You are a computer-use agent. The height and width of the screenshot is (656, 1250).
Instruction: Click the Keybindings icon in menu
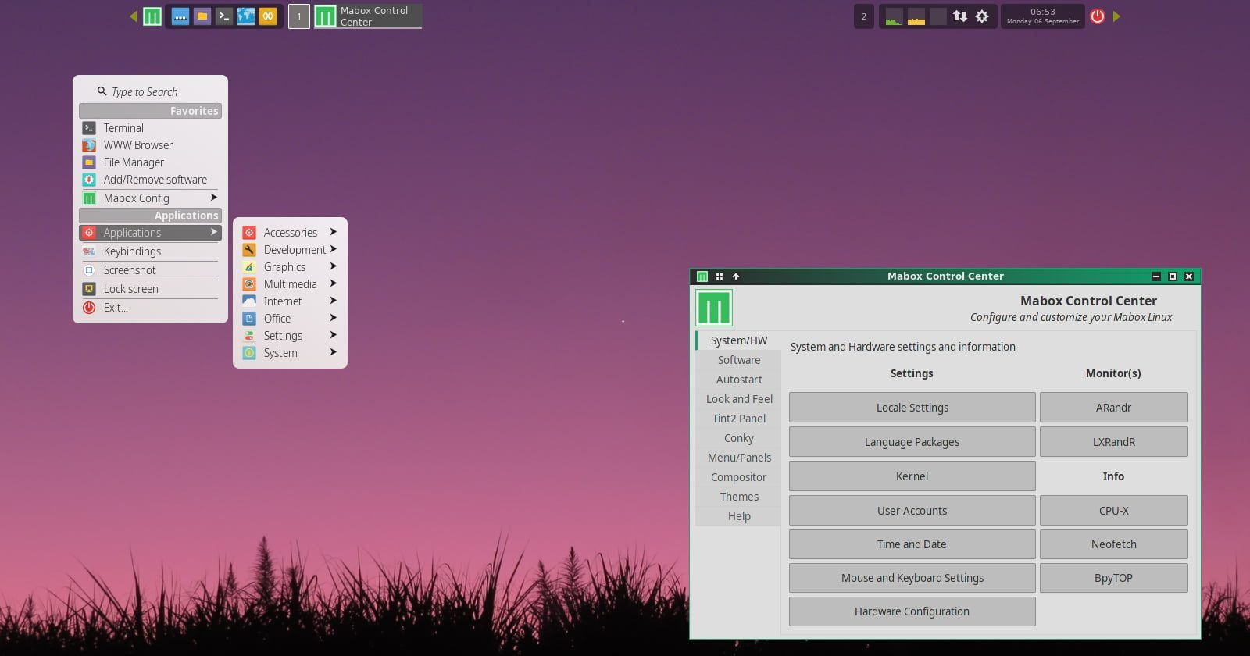[89, 251]
